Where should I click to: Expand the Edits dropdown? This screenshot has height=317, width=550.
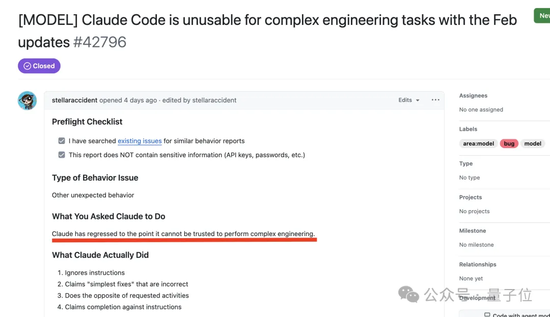click(408, 100)
